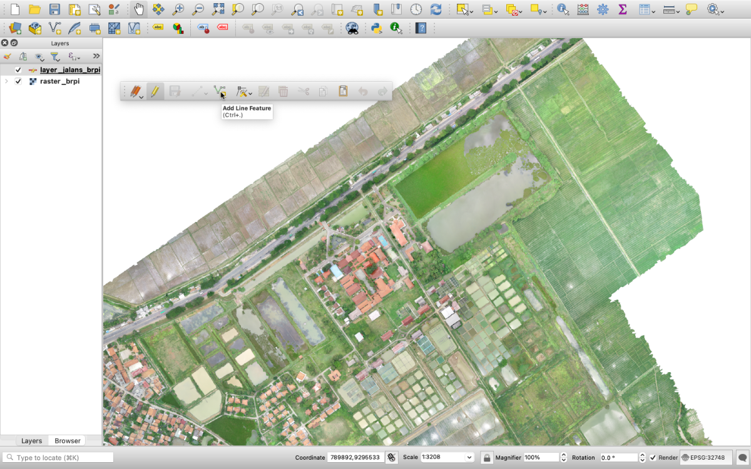Toggle editing with the pencil icon

point(155,91)
